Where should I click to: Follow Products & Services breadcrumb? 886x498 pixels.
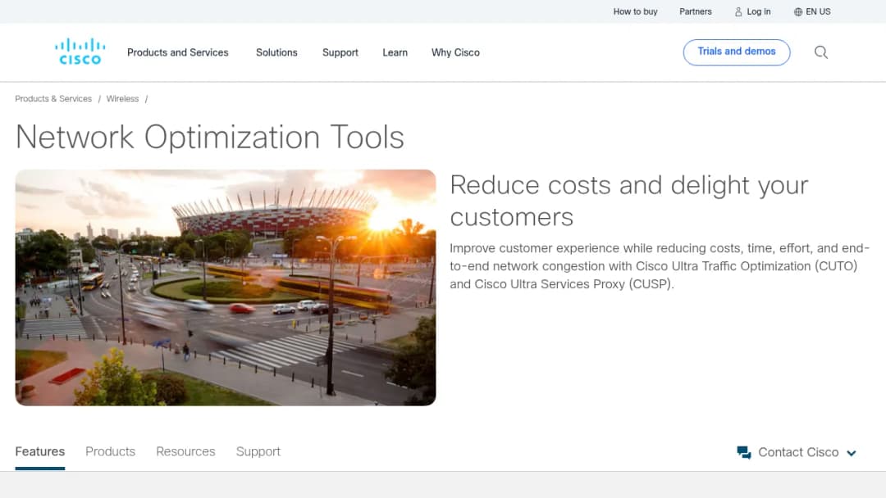point(53,98)
